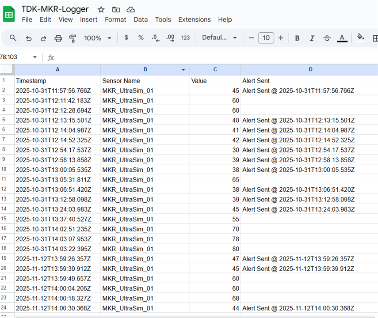The image size is (378, 318).
Task: Select timestamp 2025-11-12T13:59:26.357Z cell
Action: click(x=57, y=258)
